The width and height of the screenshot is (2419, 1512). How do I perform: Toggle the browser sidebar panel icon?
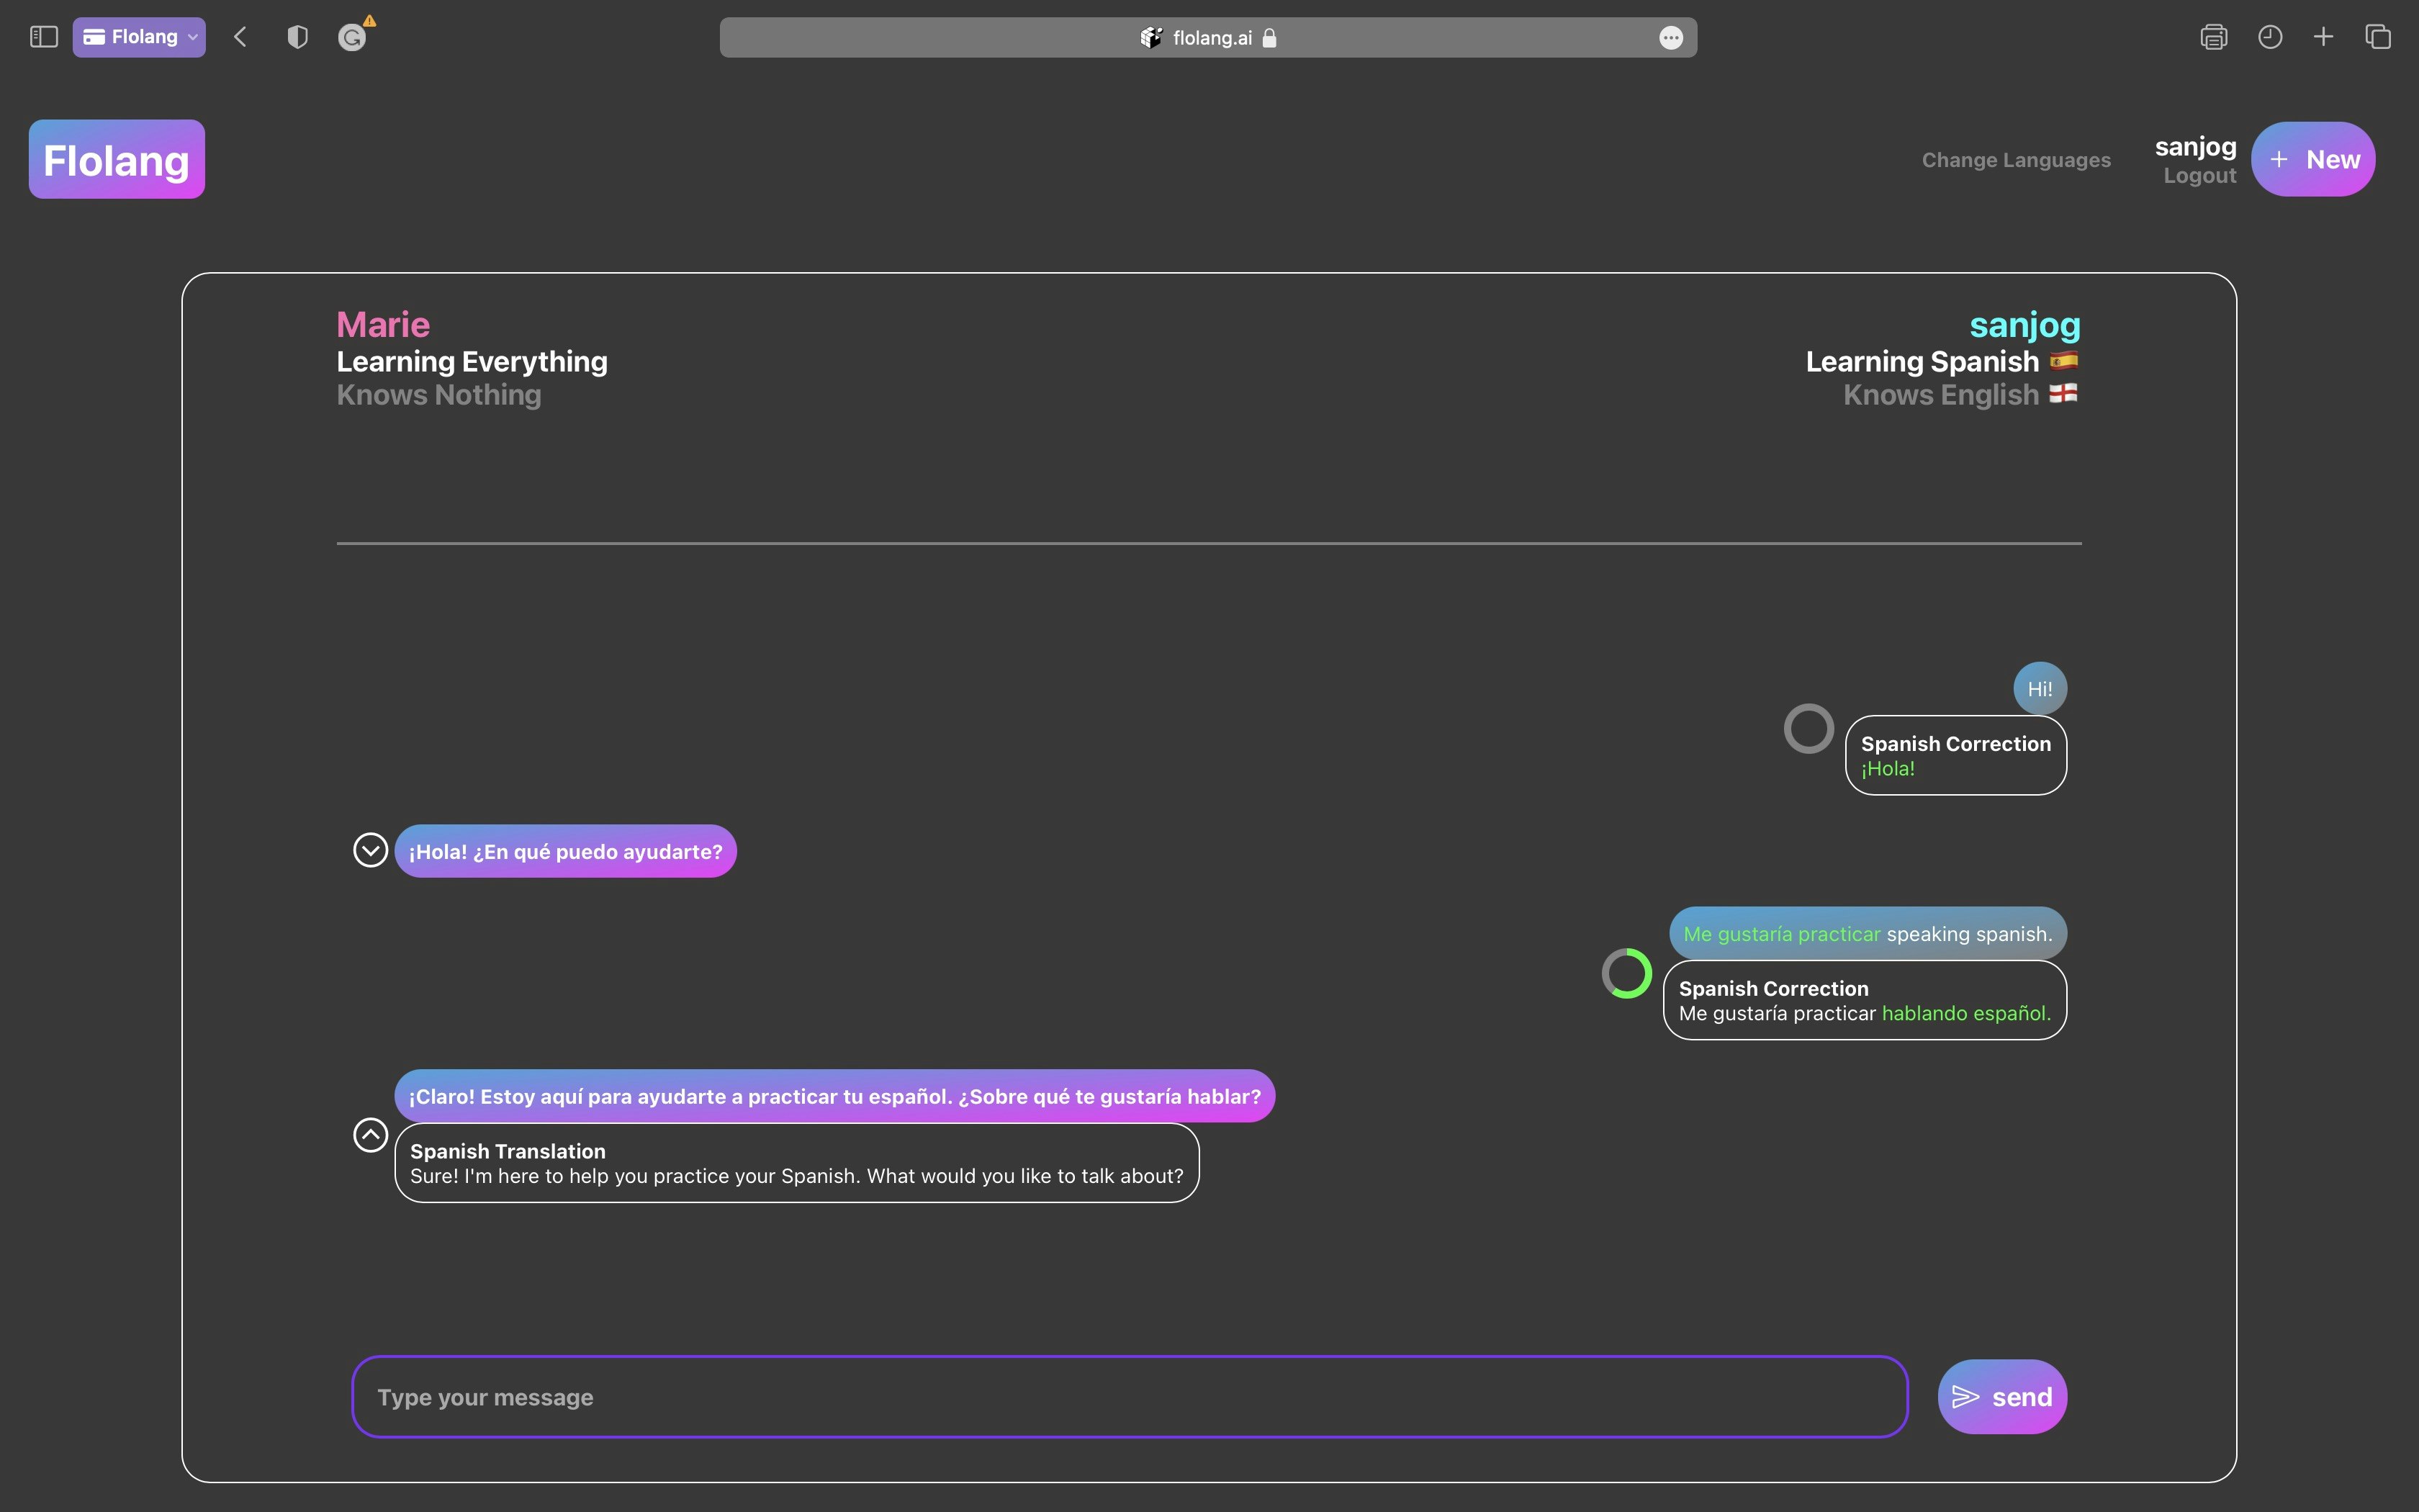[x=44, y=37]
